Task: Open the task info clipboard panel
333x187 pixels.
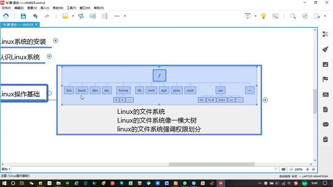Action: (326, 139)
